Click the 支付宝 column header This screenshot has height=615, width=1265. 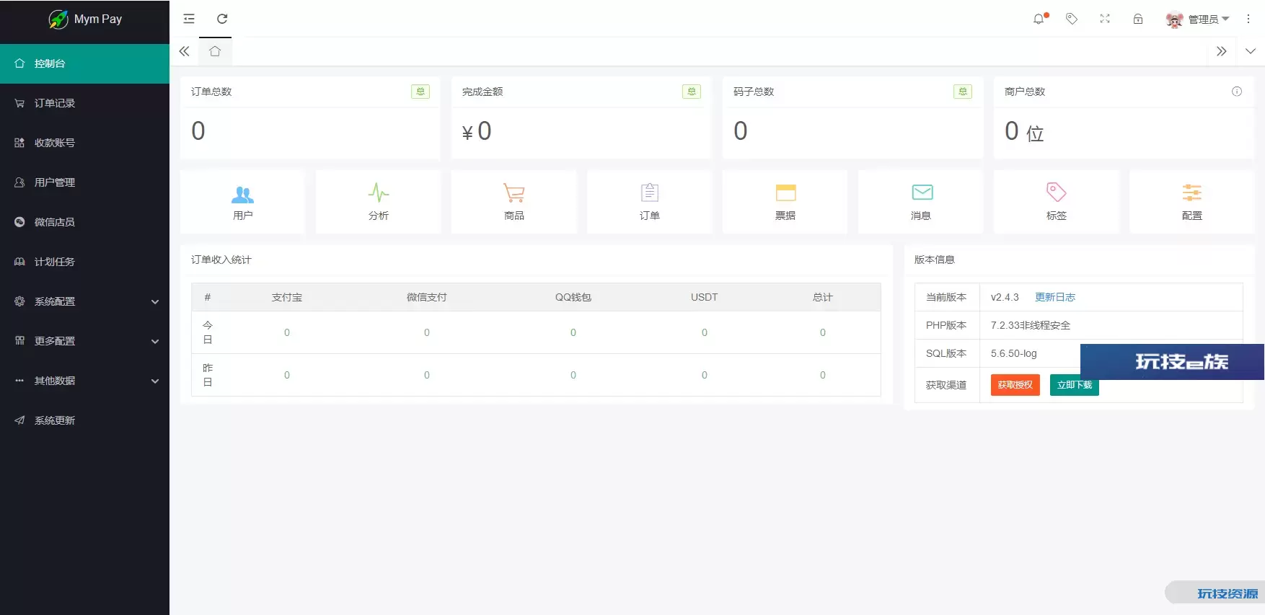click(287, 297)
